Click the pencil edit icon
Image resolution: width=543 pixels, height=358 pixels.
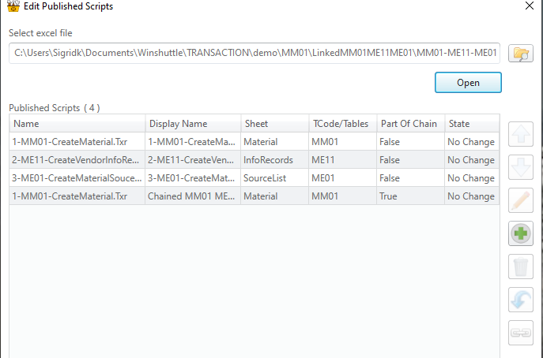point(520,200)
